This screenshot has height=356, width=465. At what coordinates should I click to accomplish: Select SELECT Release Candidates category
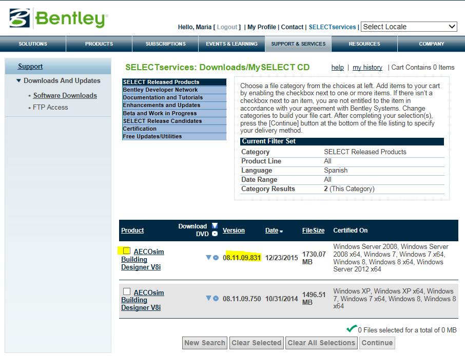[174, 121]
